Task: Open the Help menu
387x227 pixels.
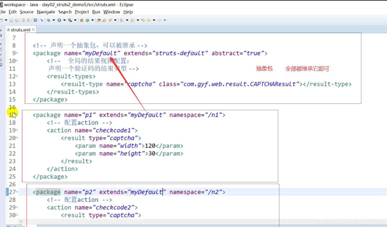Action: [128, 12]
